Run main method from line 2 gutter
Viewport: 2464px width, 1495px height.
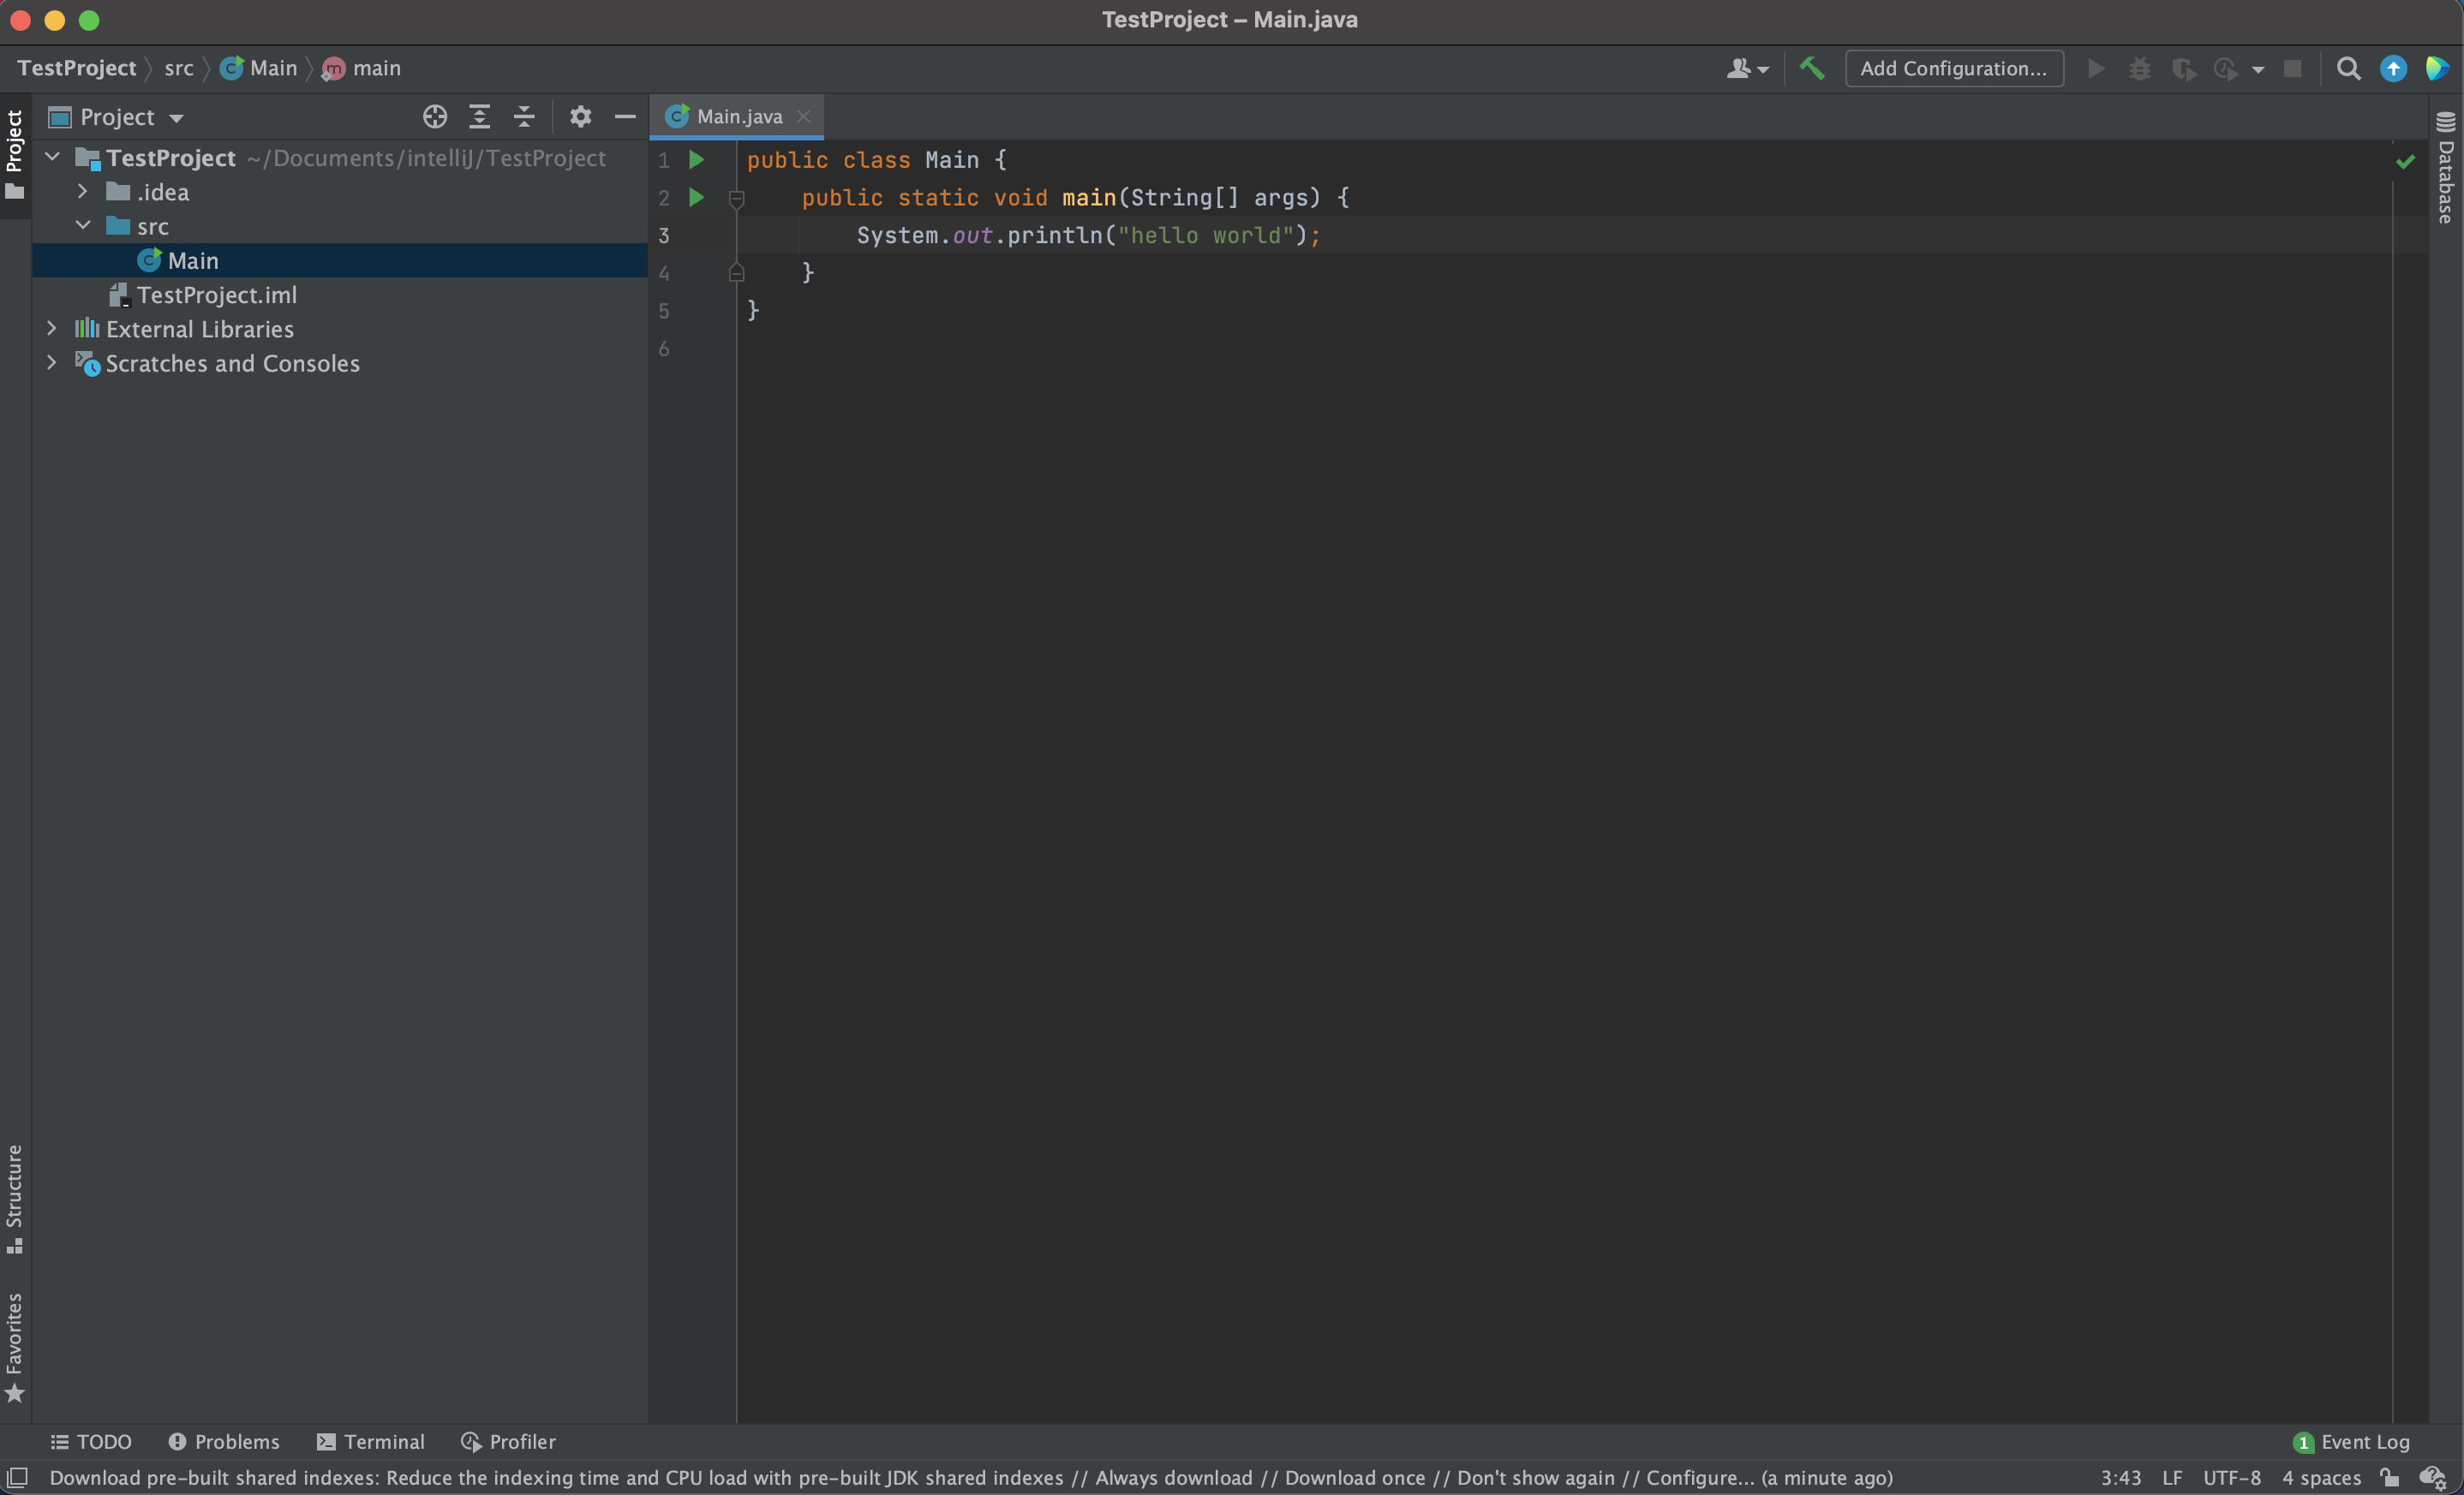[x=697, y=198]
